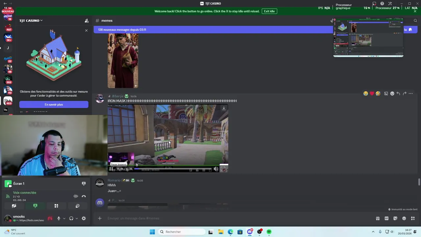This screenshot has width=421, height=237.
Task: Open the GIF picker
Action: [386, 218]
